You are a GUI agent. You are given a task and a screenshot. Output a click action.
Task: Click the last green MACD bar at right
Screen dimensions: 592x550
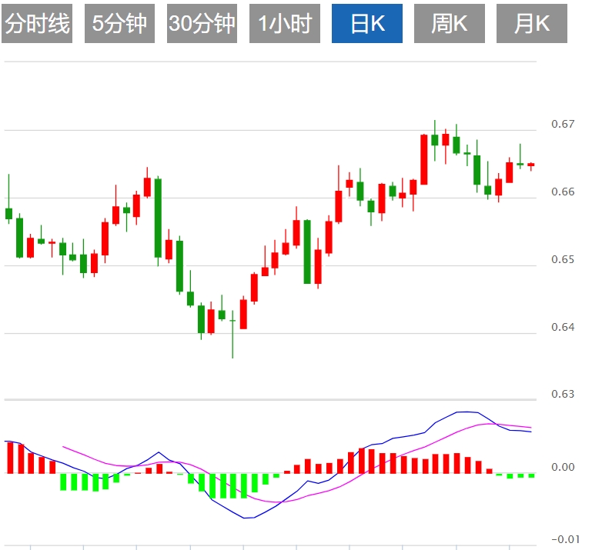pos(531,475)
